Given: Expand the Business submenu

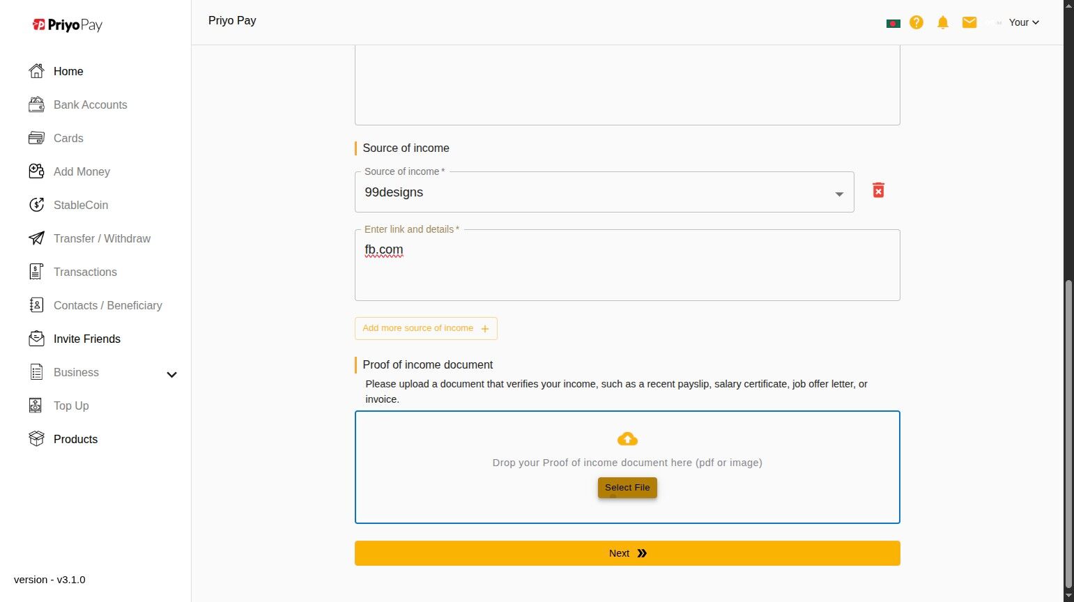Looking at the screenshot, I should tap(171, 374).
